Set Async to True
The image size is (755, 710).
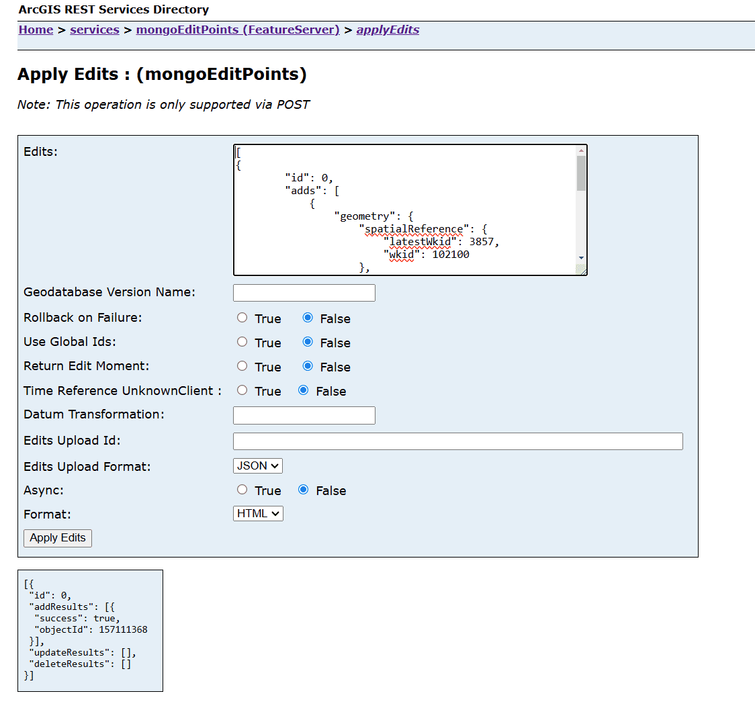pos(242,489)
